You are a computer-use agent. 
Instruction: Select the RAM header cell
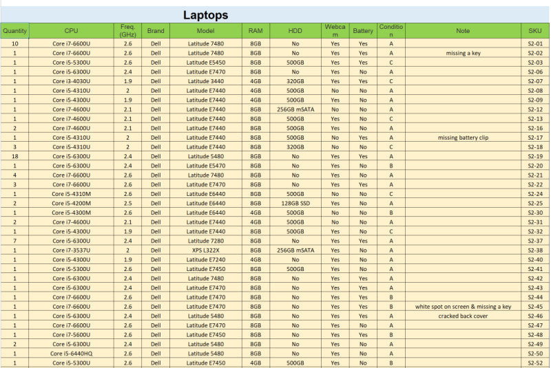tap(256, 31)
